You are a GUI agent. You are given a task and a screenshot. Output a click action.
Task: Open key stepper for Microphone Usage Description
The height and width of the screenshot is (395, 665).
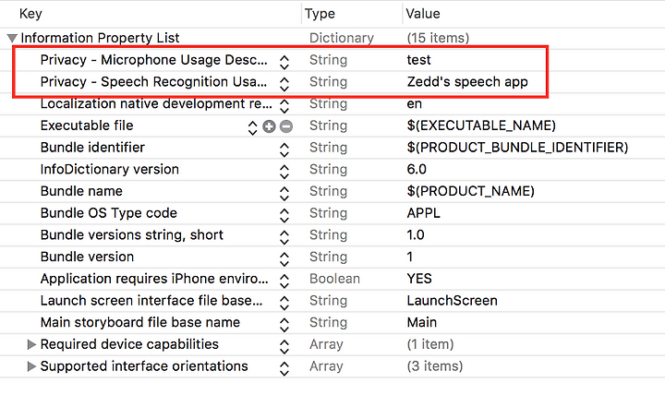[284, 63]
